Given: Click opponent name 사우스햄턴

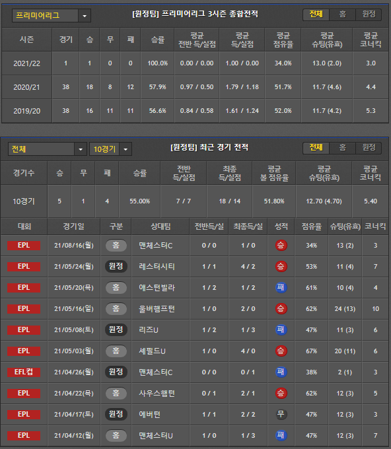Looking at the screenshot, I should coord(157,394).
